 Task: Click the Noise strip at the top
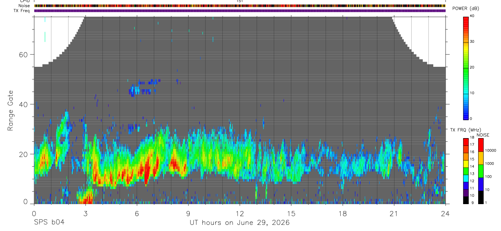239,6
